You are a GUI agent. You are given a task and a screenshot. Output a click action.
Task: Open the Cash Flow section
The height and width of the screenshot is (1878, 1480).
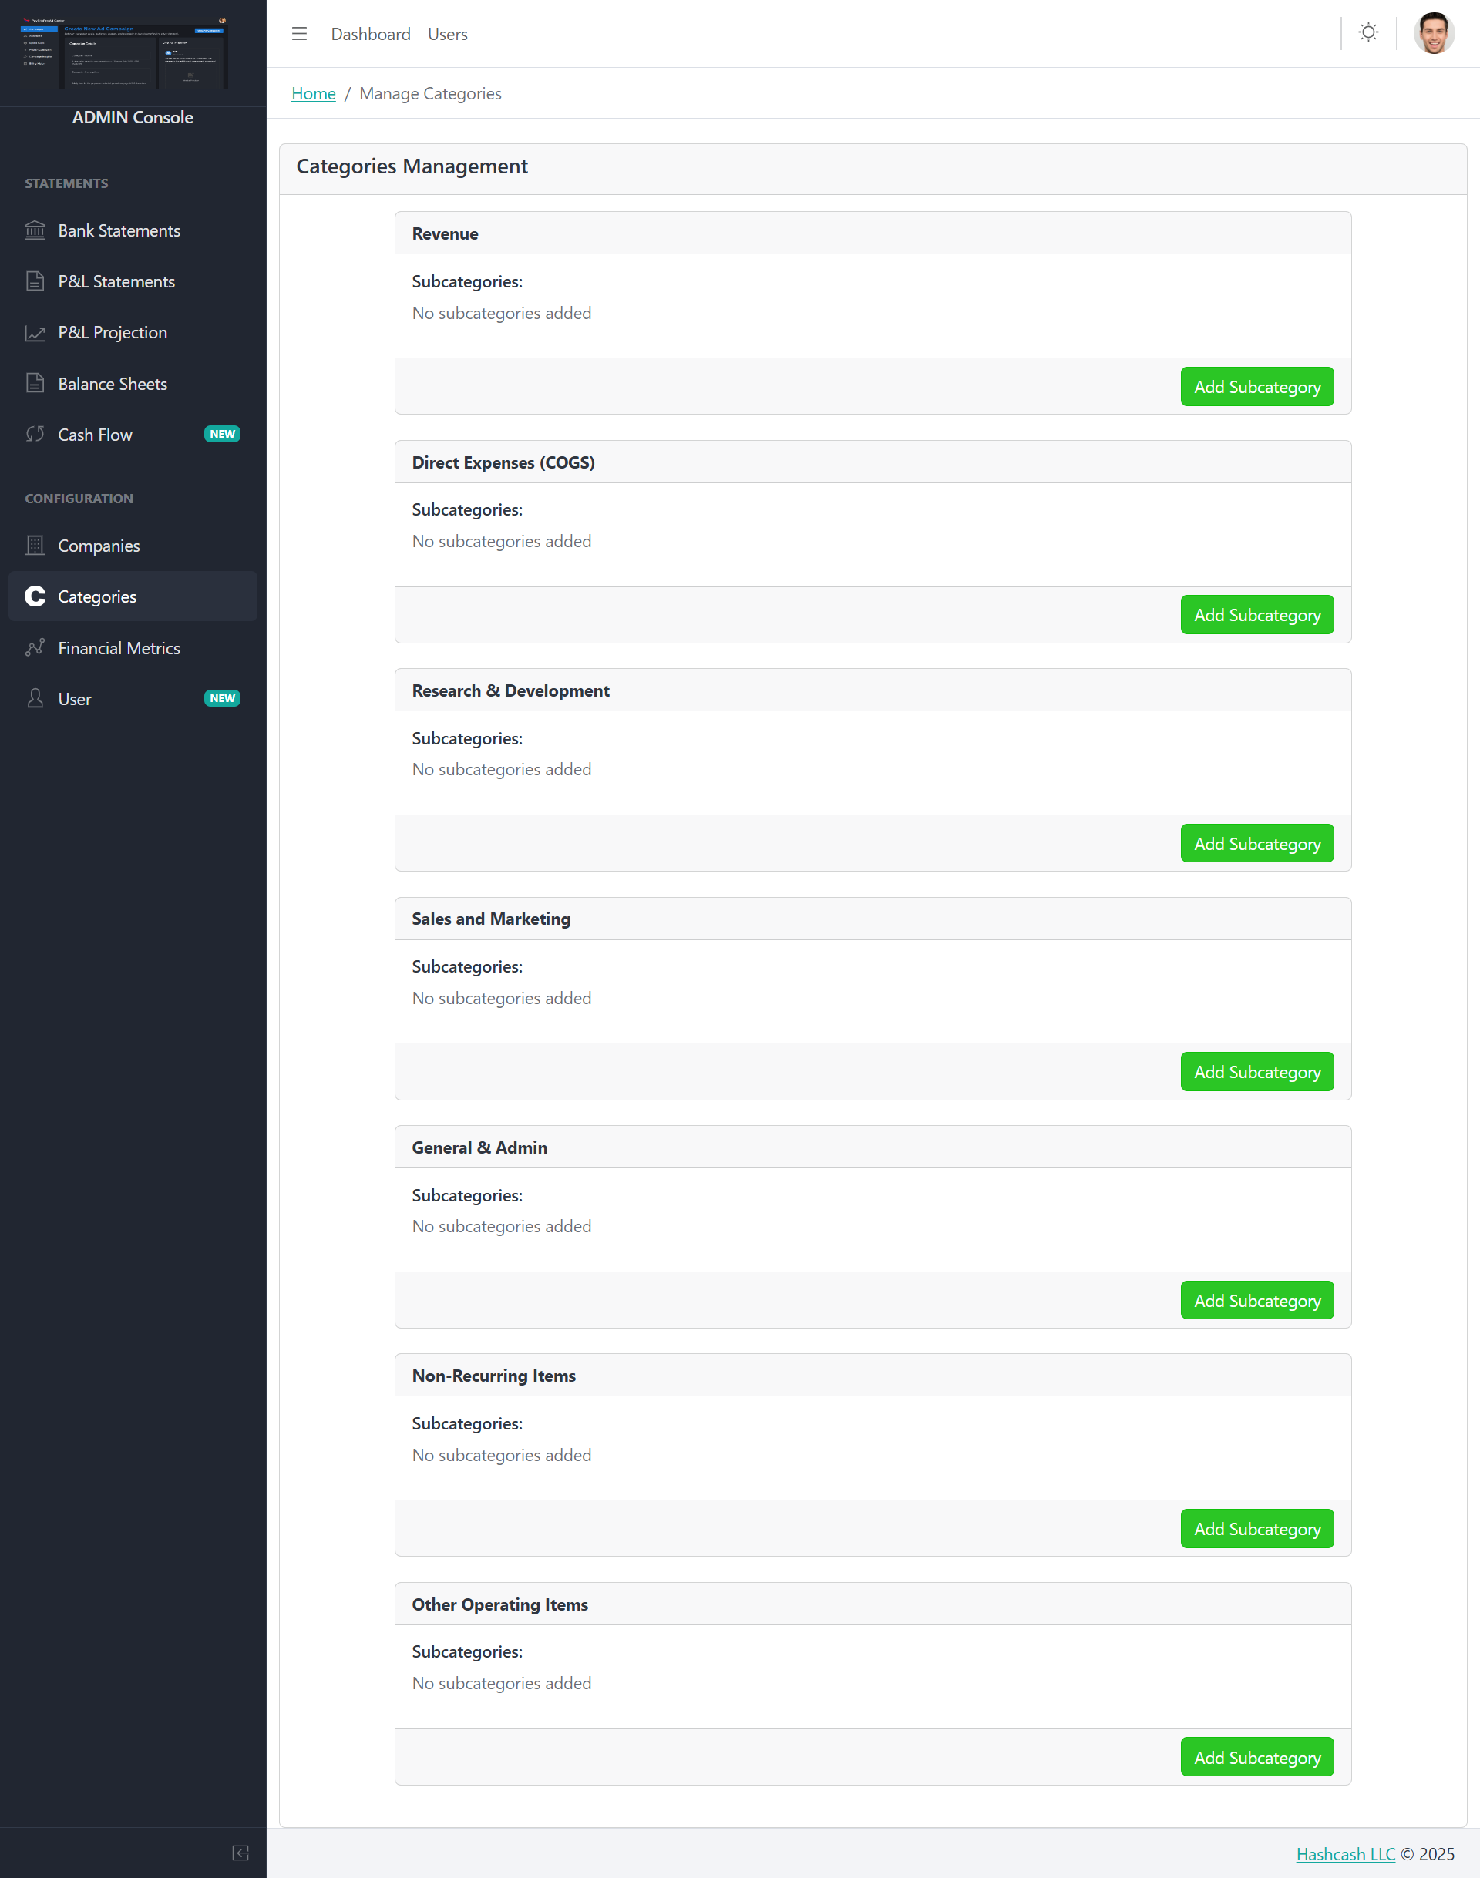click(95, 434)
